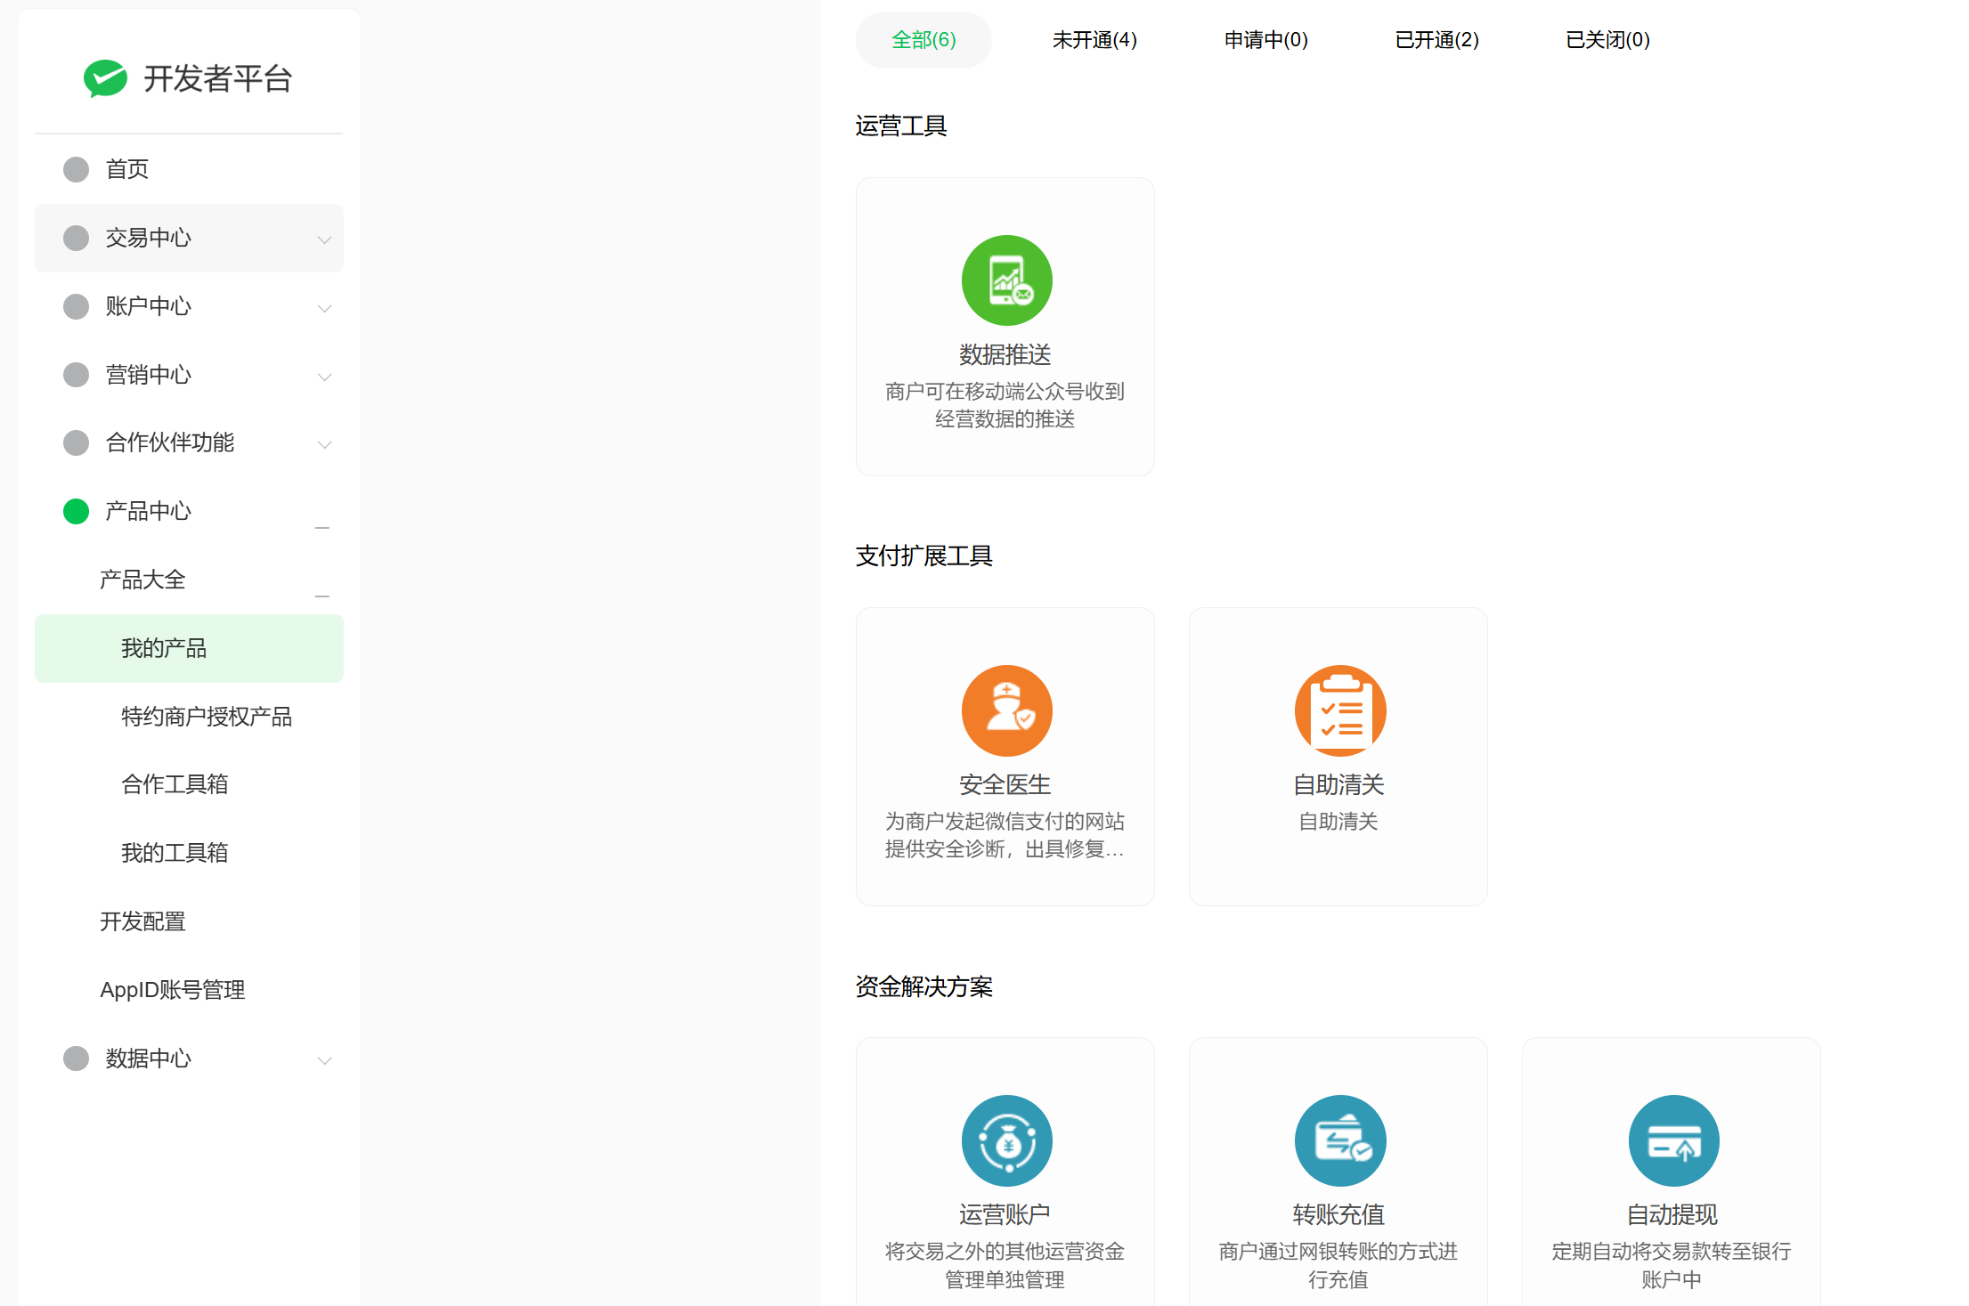The image size is (1969, 1306).
Task: Open 我的工具箱 sidebar entry
Action: (175, 853)
